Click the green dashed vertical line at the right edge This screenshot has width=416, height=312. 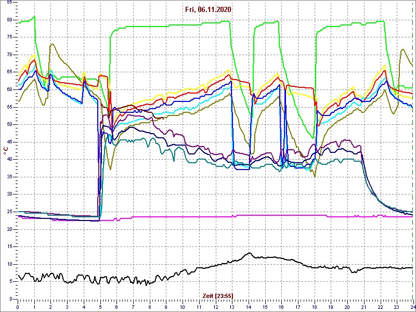click(x=413, y=156)
